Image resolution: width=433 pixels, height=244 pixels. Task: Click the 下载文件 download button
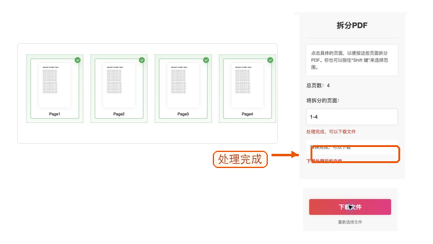350,207
